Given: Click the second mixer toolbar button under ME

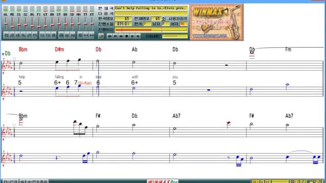Looking at the screenshot, I should pos(12,36).
